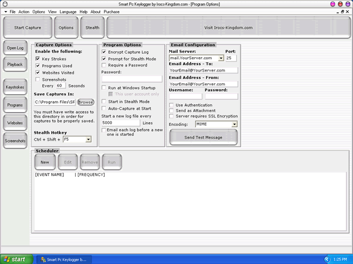
Task: Open the Stealth mode button
Action: point(92,27)
